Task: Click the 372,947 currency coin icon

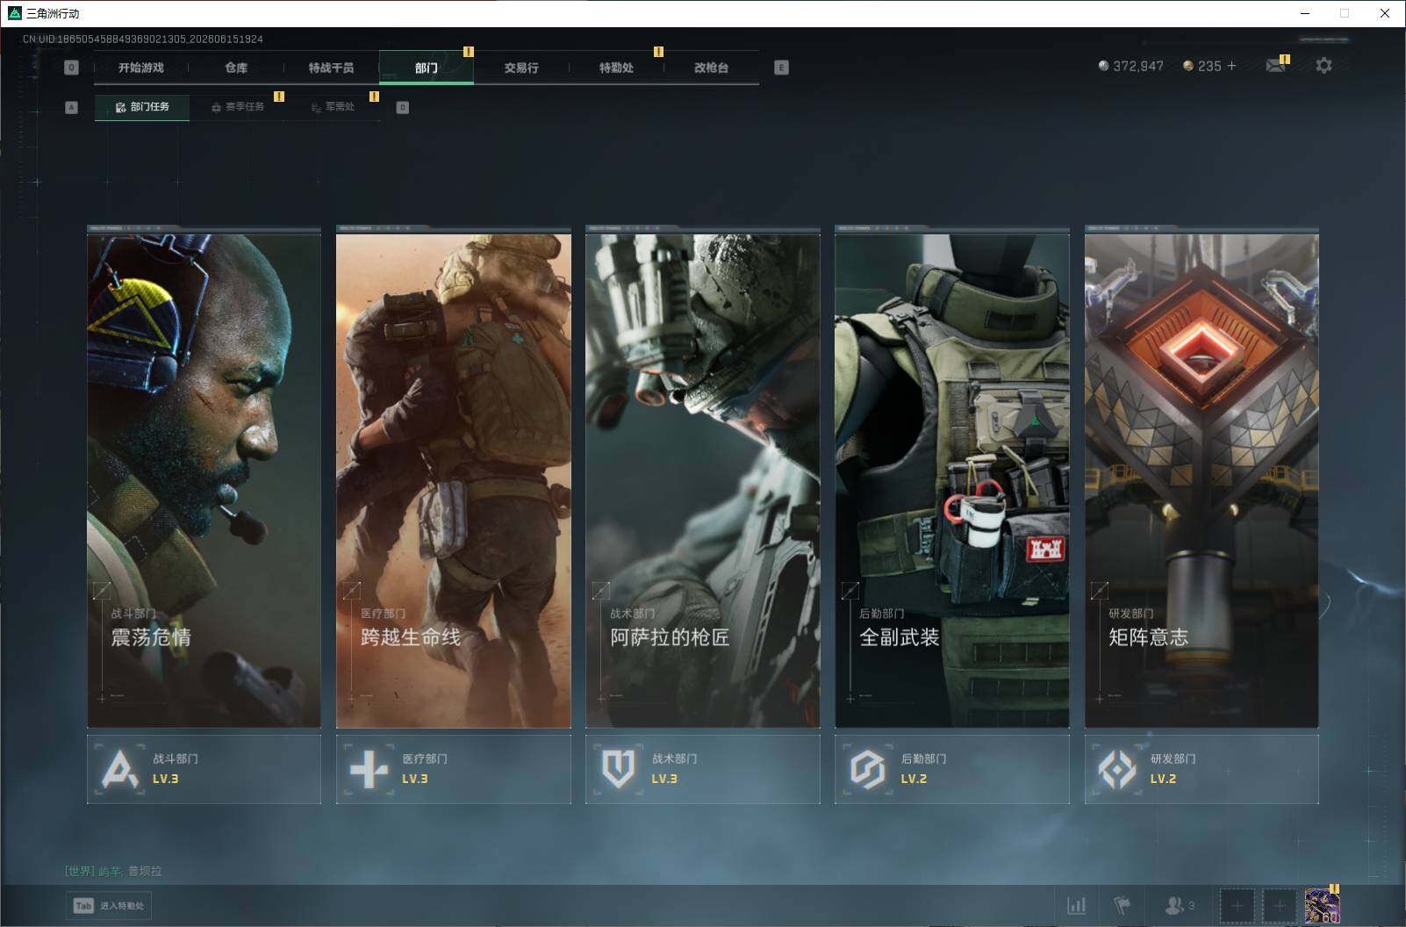Action: [x=1103, y=66]
